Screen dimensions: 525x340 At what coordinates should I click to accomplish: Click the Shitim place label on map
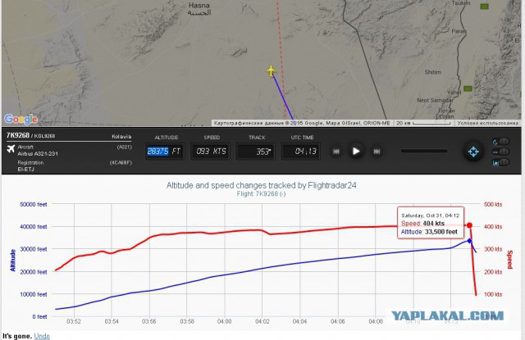[x=432, y=72]
